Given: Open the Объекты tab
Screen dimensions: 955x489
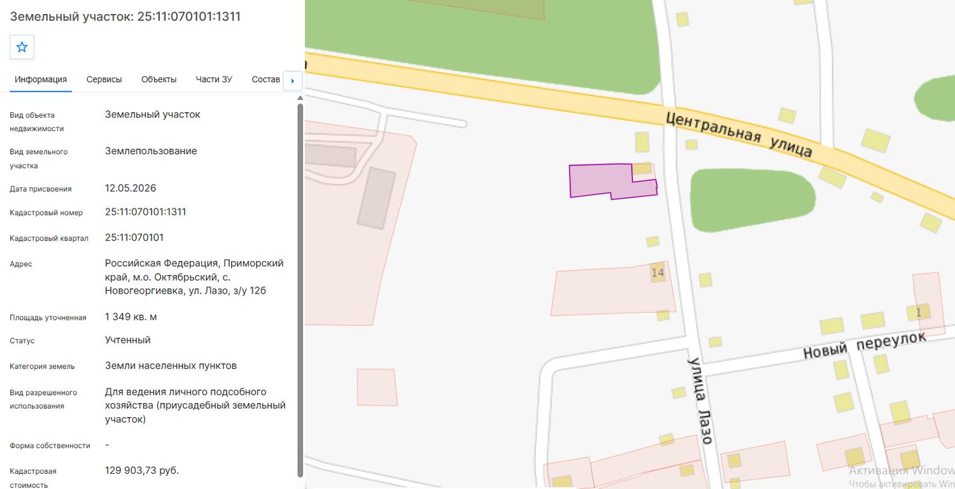Looking at the screenshot, I should [x=159, y=80].
